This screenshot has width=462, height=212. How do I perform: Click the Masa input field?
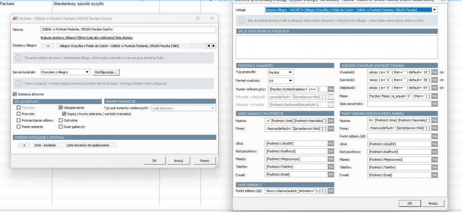[x=399, y=96]
